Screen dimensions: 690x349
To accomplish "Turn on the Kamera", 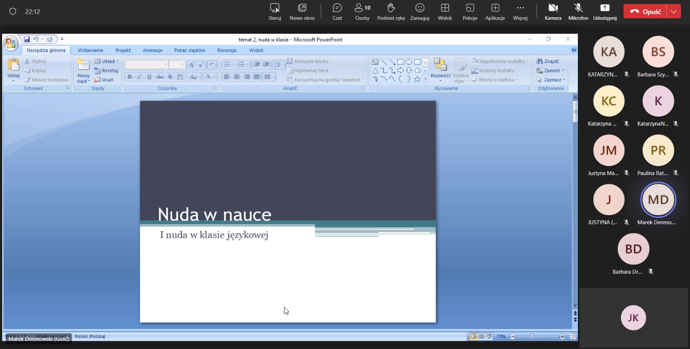I will (x=553, y=12).
